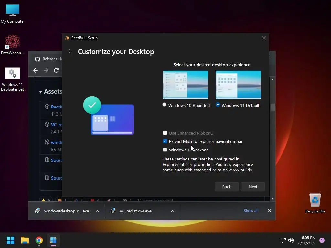The width and height of the screenshot is (331, 248).
Task: Open the DataWagon desktop shortcut
Action: (x=13, y=45)
